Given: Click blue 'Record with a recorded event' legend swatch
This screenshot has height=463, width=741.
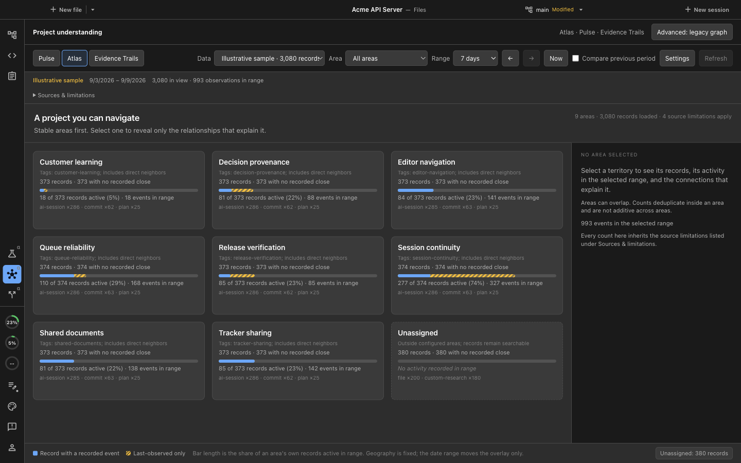Looking at the screenshot, I should [x=36, y=453].
